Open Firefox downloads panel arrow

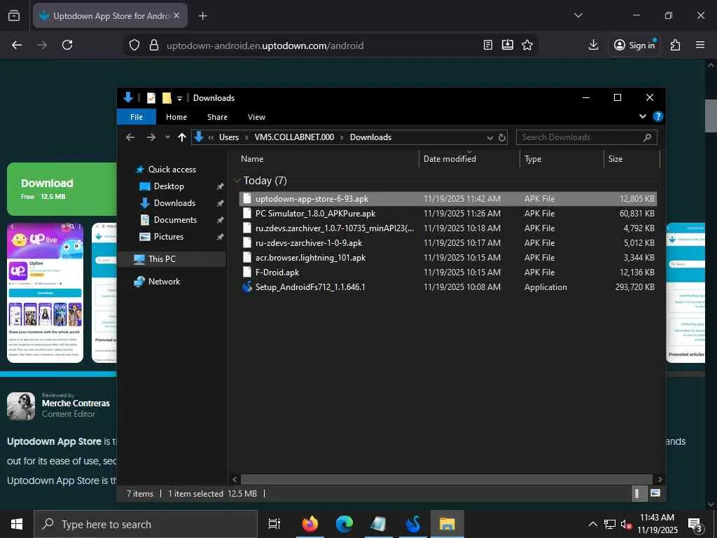click(x=593, y=45)
